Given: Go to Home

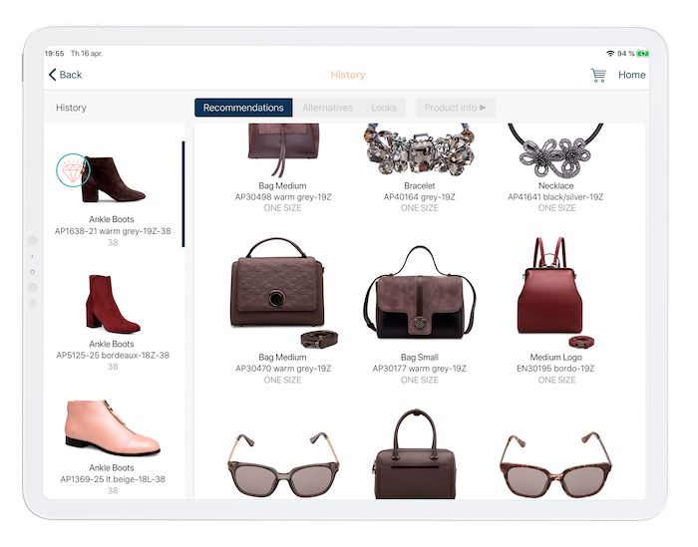Looking at the screenshot, I should [x=631, y=75].
